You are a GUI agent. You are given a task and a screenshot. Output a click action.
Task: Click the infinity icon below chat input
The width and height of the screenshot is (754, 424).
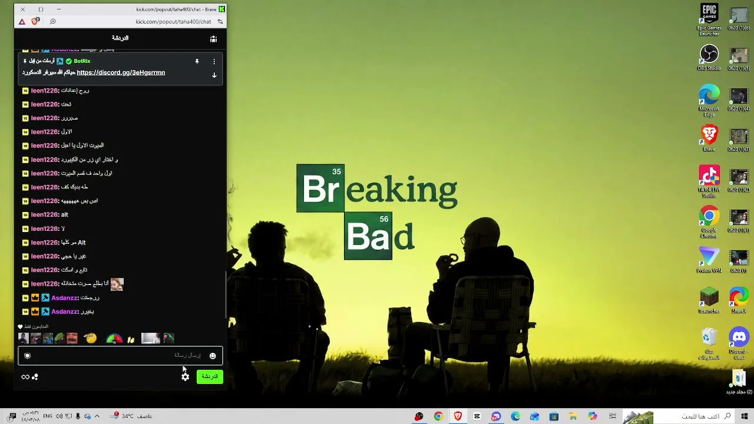click(25, 377)
